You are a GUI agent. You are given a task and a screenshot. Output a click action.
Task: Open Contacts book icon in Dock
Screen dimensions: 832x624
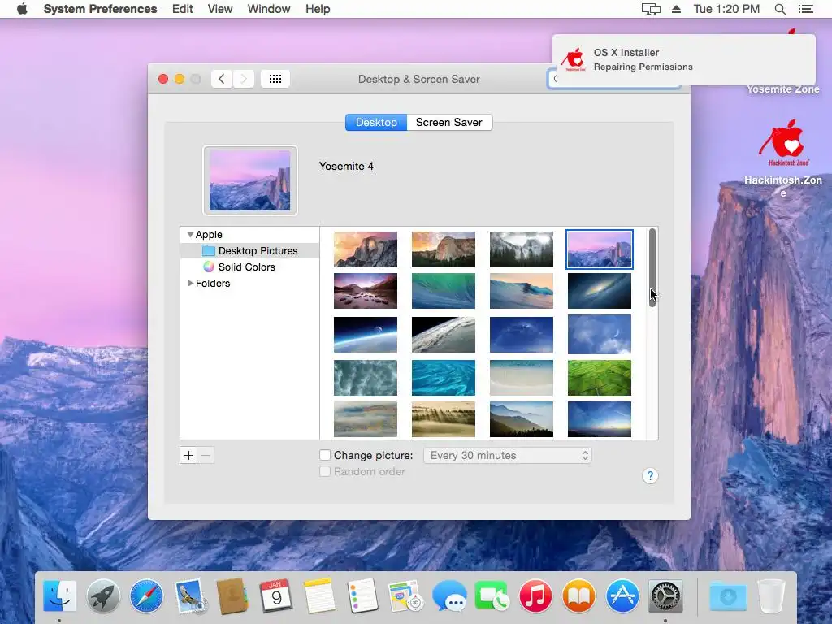coord(232,596)
